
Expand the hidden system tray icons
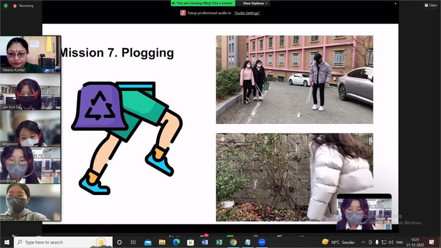[x=363, y=243]
